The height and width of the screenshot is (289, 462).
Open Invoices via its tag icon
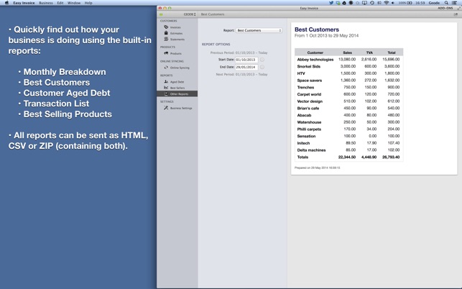166,27
